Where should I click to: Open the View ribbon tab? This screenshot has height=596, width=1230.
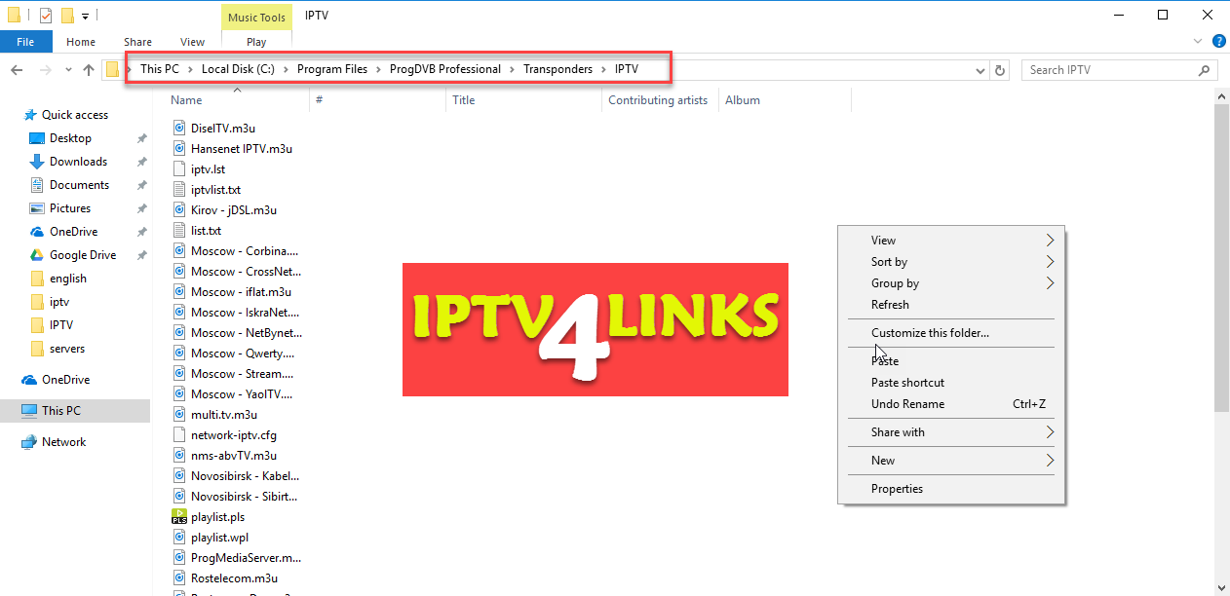(193, 42)
